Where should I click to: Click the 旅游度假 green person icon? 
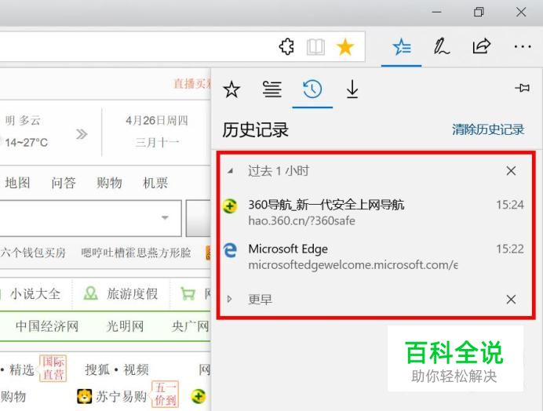[90, 293]
